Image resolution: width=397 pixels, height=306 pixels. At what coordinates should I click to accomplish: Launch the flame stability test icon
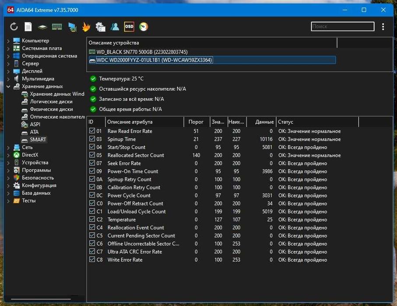86,27
